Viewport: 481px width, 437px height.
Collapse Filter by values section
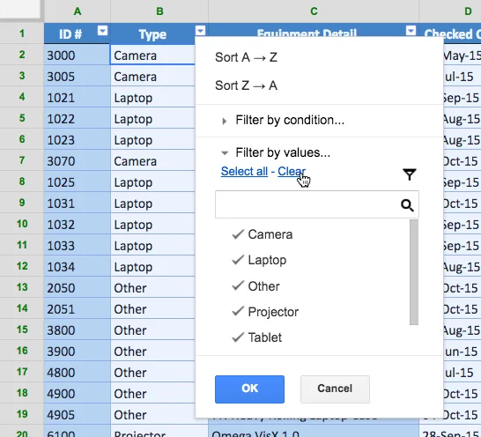point(276,152)
